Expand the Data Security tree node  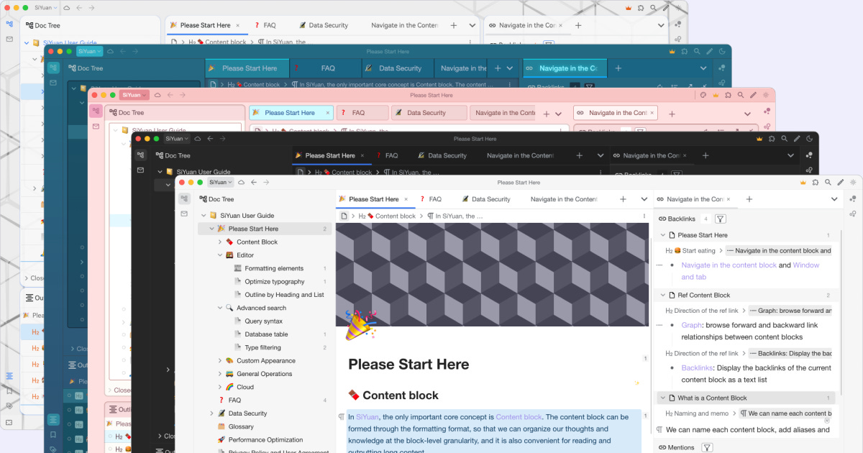(211, 413)
